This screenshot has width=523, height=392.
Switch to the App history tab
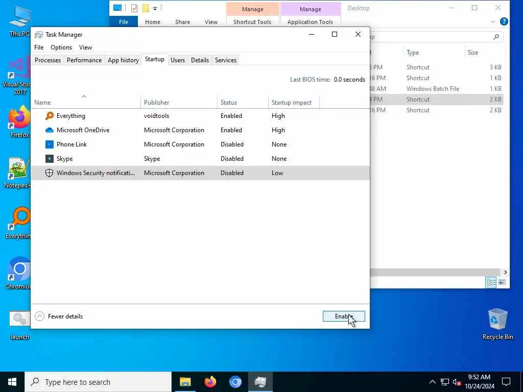(x=123, y=60)
